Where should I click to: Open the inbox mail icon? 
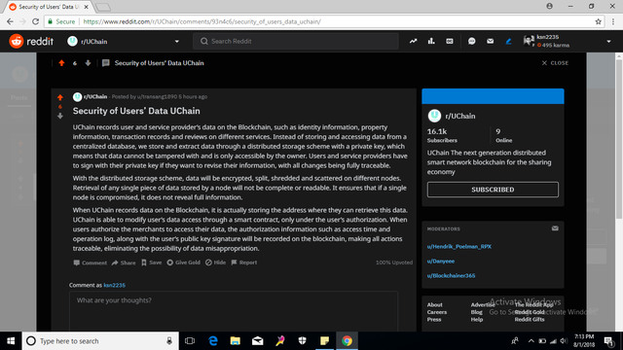click(x=490, y=41)
